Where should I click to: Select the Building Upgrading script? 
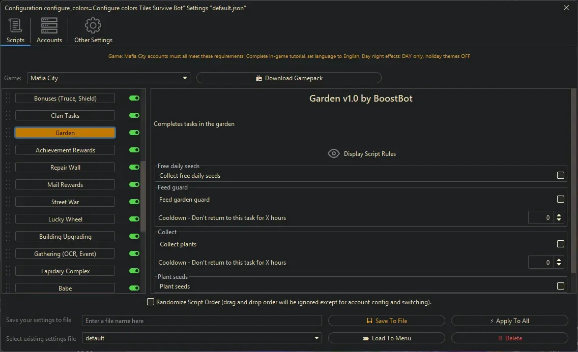[x=65, y=237]
